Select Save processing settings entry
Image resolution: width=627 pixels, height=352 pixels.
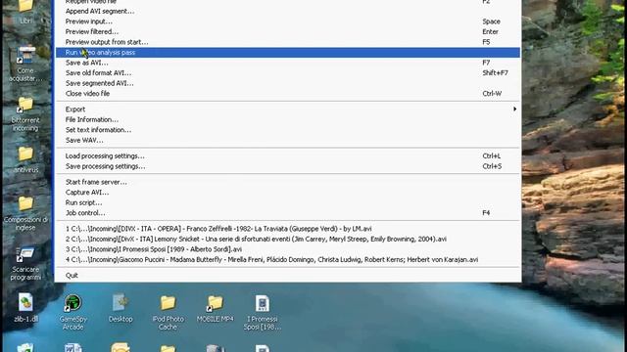(x=288, y=166)
